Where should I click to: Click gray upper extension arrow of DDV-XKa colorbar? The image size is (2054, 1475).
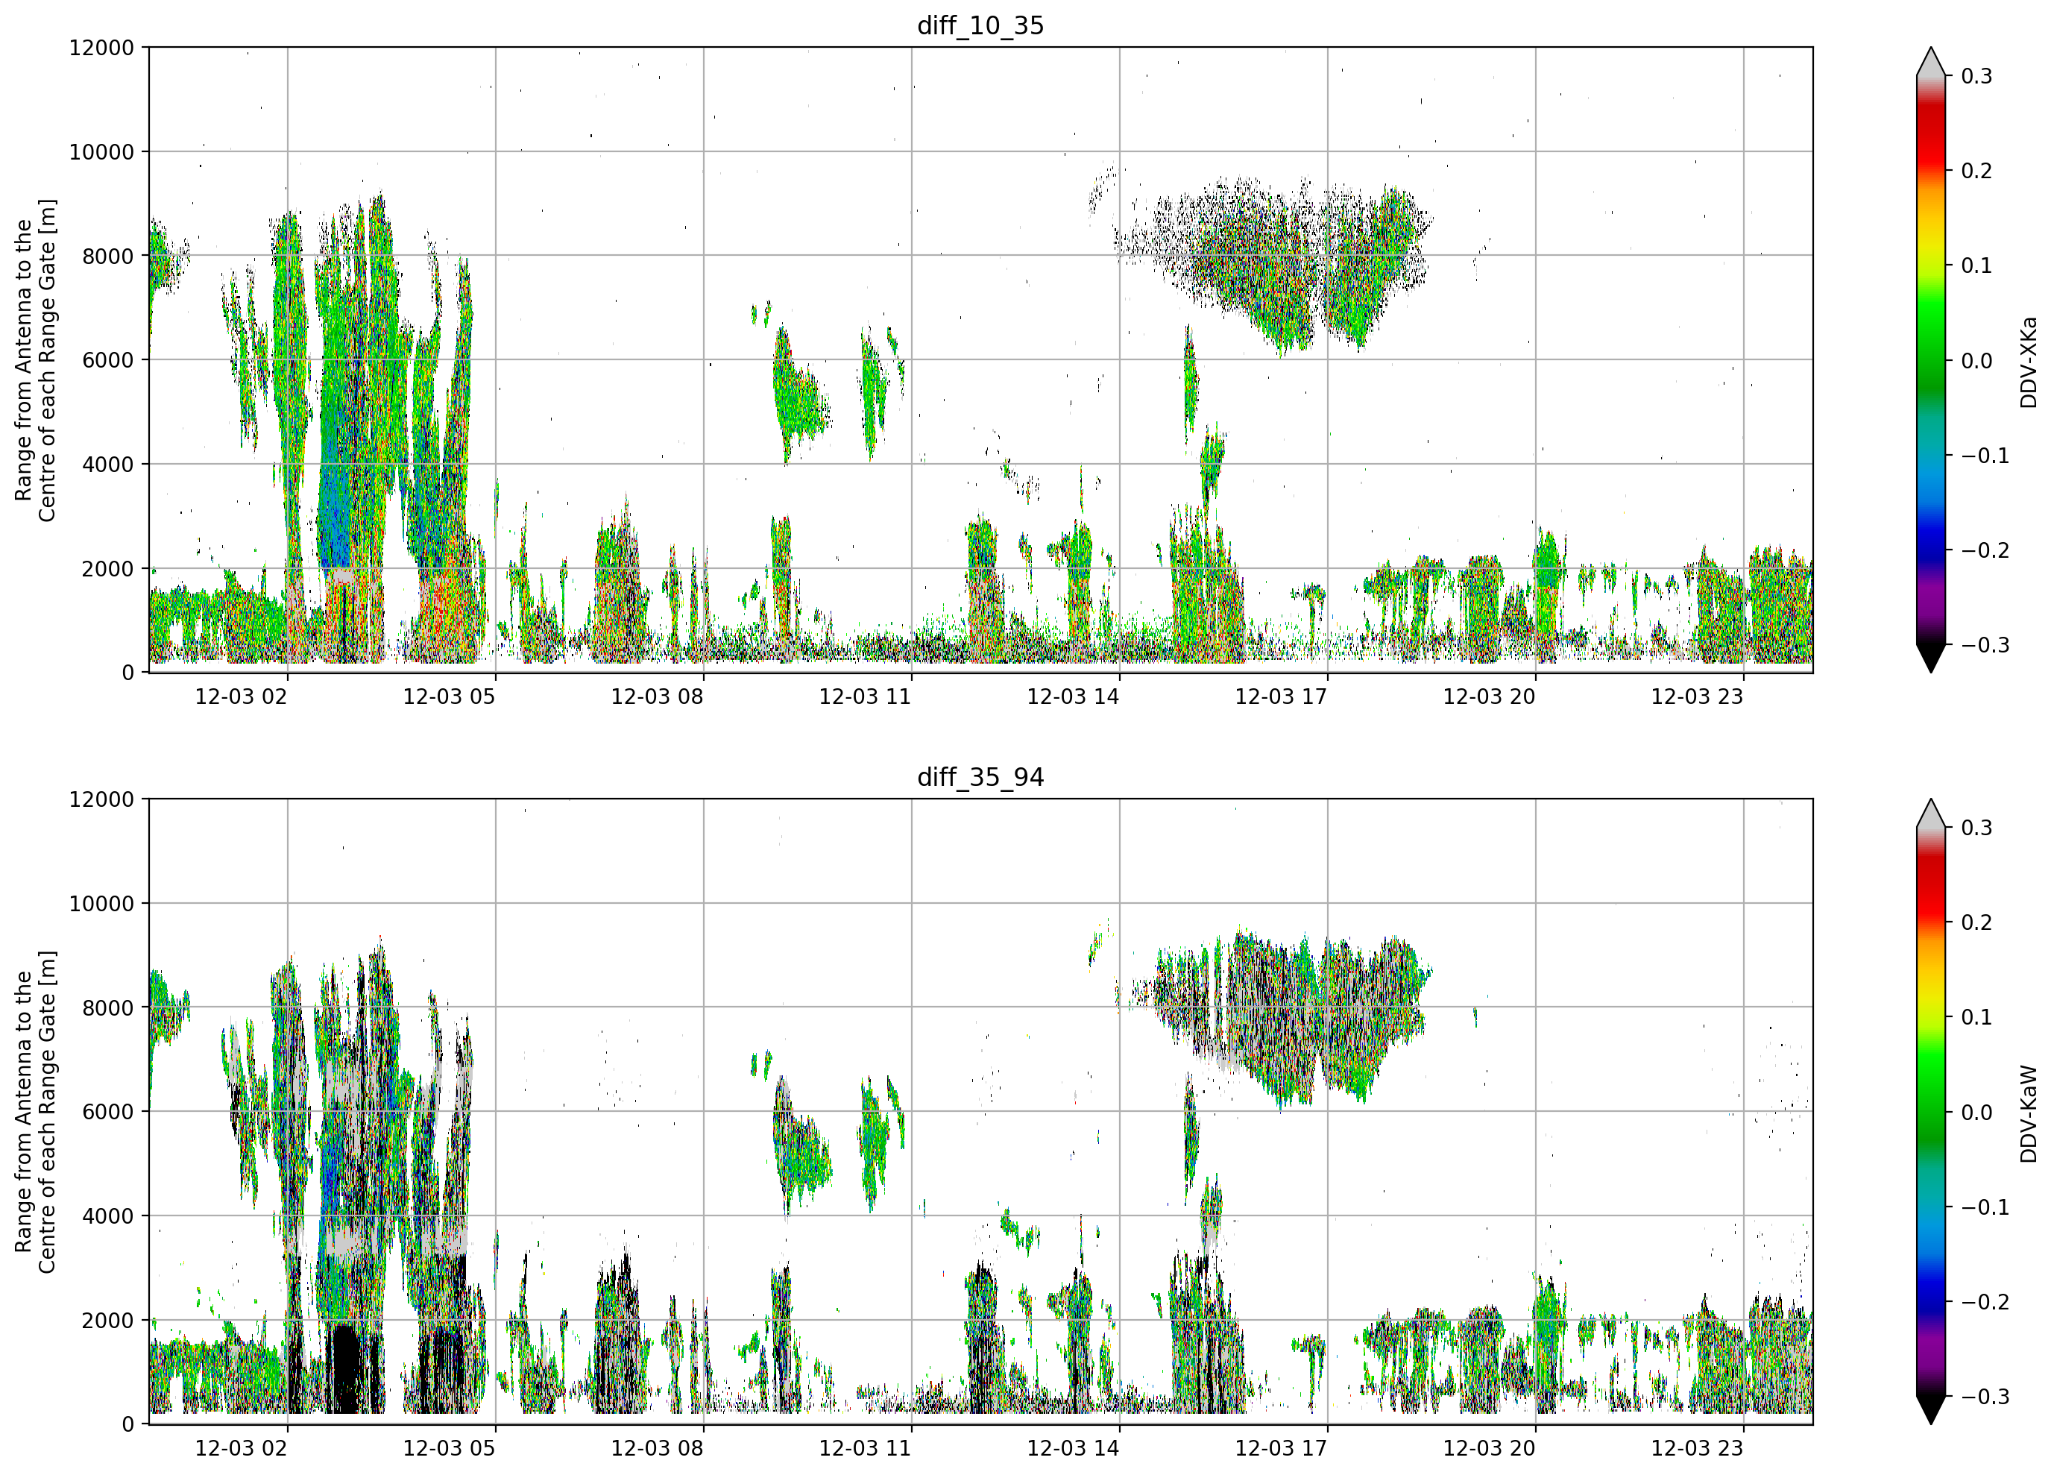1931,63
